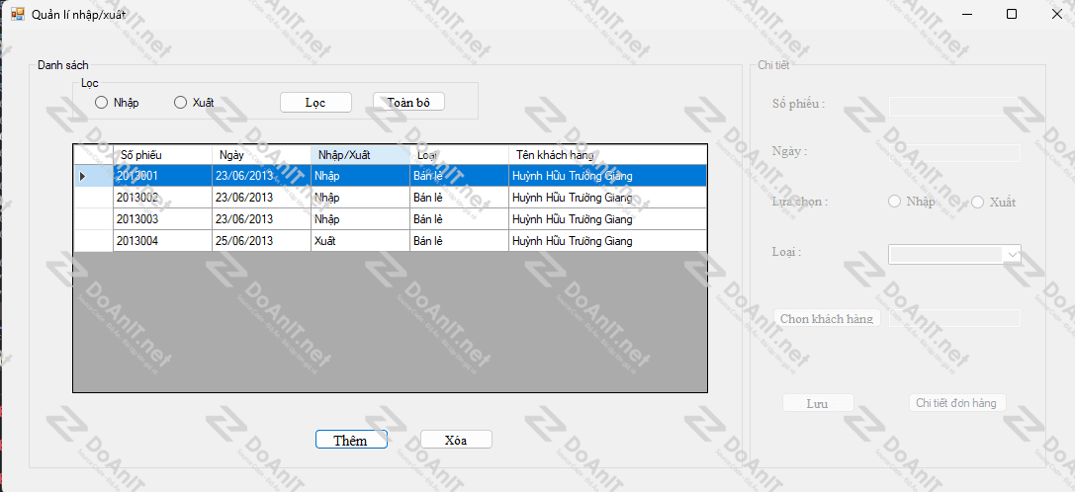Click the Số phiếu text field

point(954,107)
